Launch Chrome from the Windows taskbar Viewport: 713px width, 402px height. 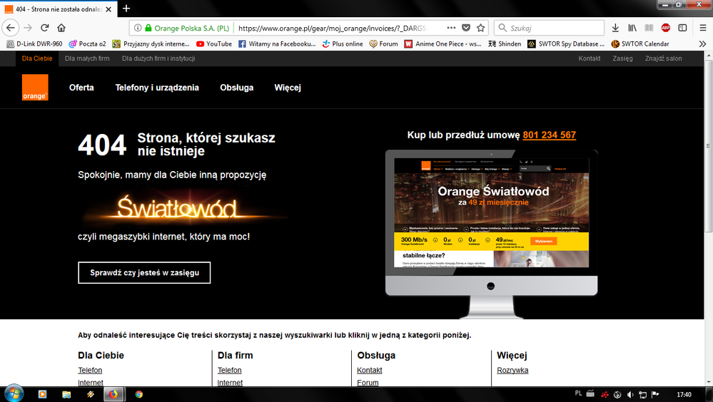pyautogui.click(x=138, y=393)
